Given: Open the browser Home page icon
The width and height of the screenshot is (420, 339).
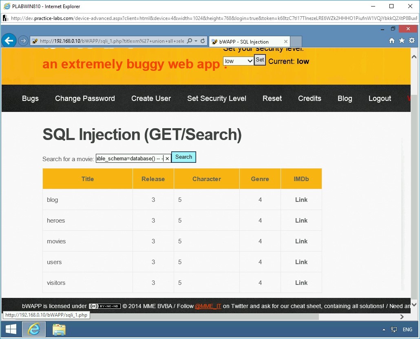Looking at the screenshot, I should click(x=391, y=41).
